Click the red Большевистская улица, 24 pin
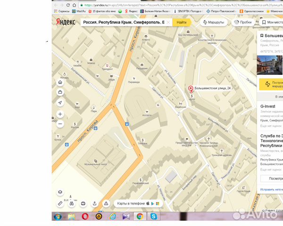 coord(191,89)
